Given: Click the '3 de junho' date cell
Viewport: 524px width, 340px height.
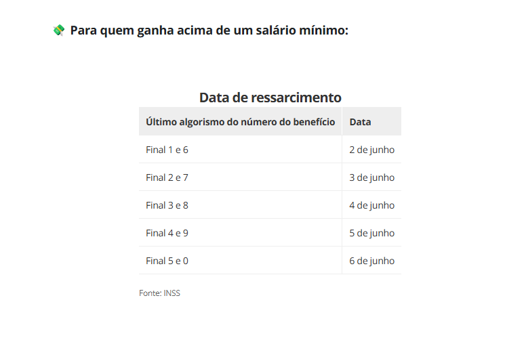Looking at the screenshot, I should click(371, 177).
